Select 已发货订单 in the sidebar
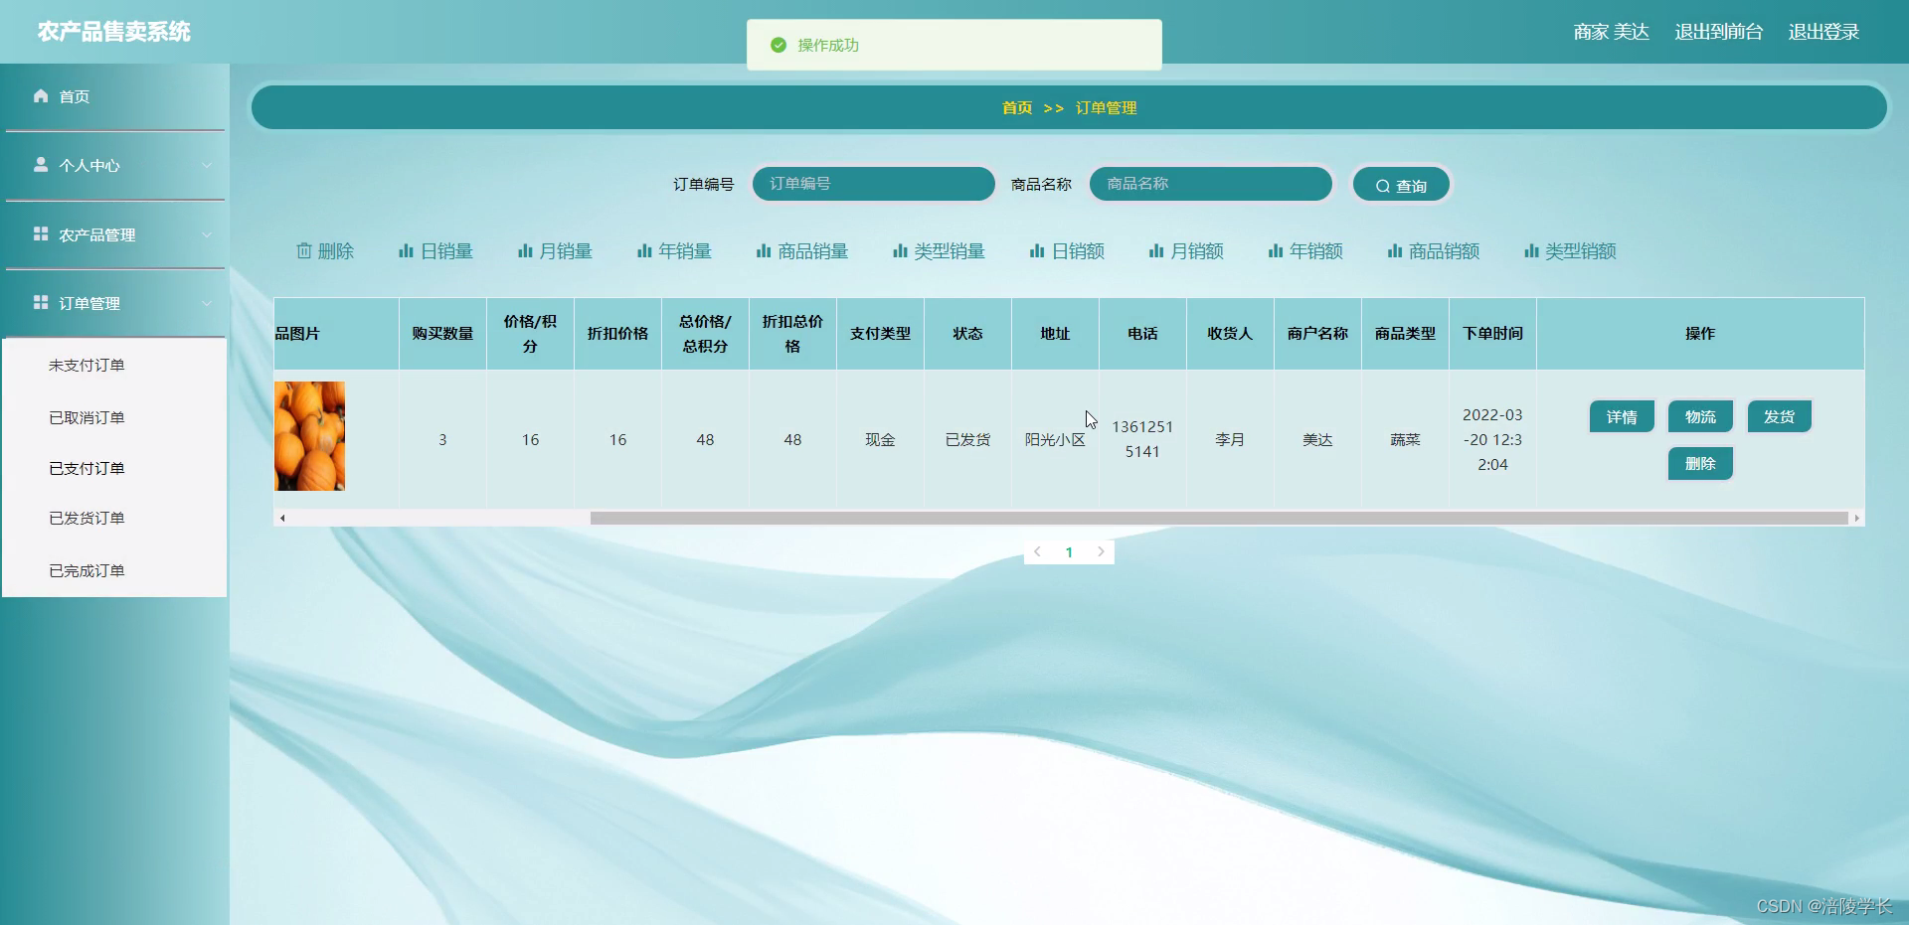 [86, 518]
